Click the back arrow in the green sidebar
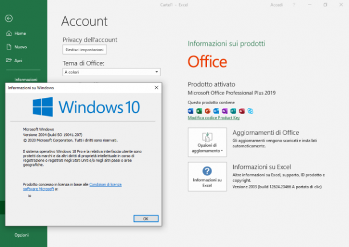Viewport: 349px width, 247px height. [9, 18]
